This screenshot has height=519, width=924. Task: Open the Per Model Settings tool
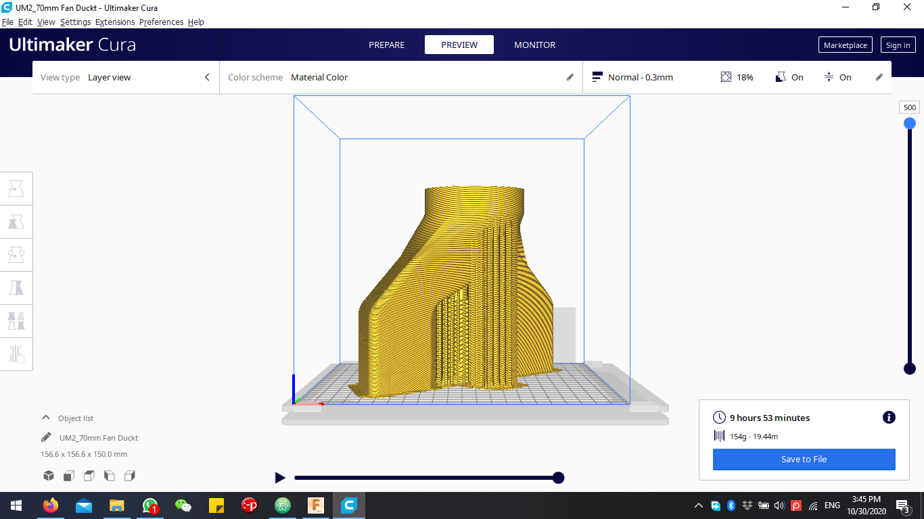click(x=16, y=320)
